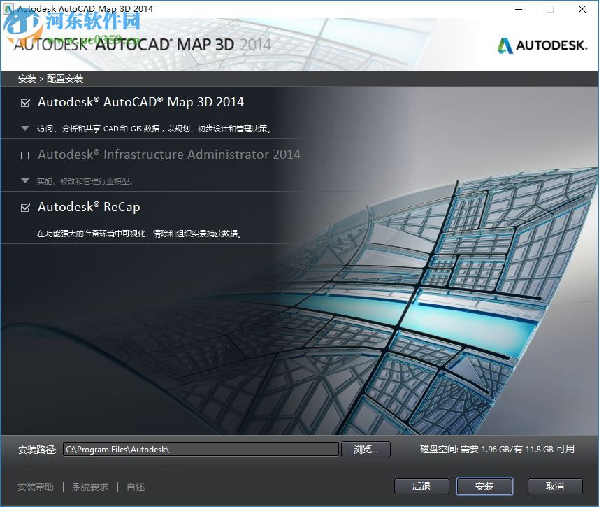Uncheck Autodesk AutoCAD Map 3D 2014 product
The width and height of the screenshot is (599, 507).
(x=25, y=103)
